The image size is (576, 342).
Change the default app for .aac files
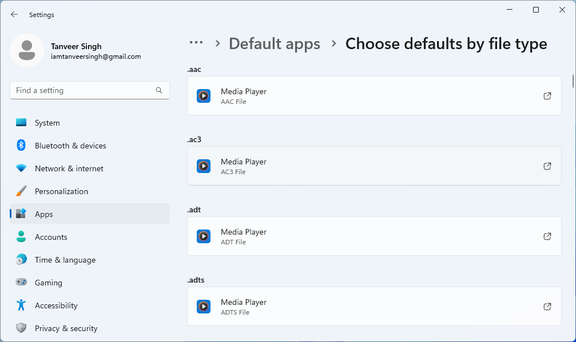tap(374, 96)
